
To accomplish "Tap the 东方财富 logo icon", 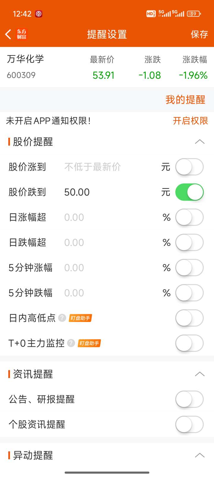I will (22, 34).
